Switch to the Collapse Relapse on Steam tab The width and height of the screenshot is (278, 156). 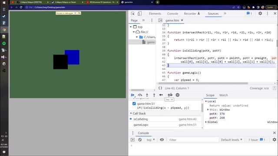[x=67, y=2]
